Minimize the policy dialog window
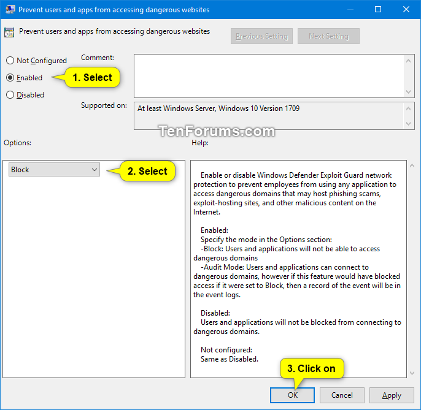The height and width of the screenshot is (410, 421). tap(350, 9)
